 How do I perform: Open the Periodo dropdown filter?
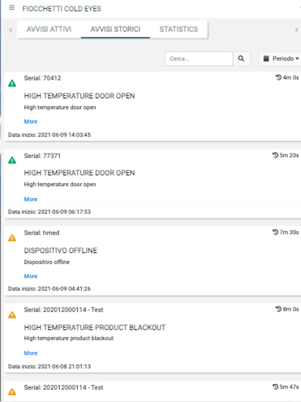280,59
